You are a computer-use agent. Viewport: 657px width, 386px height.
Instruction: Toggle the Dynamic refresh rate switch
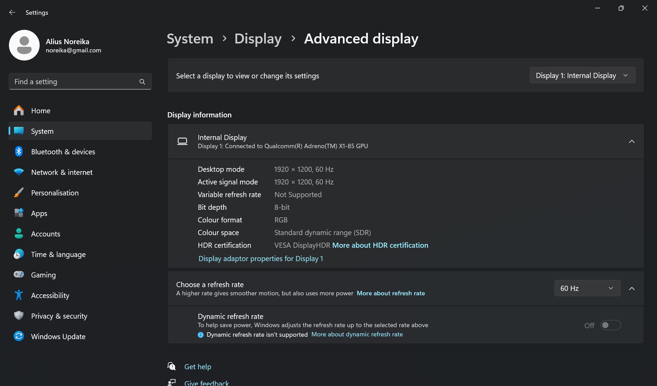point(610,325)
